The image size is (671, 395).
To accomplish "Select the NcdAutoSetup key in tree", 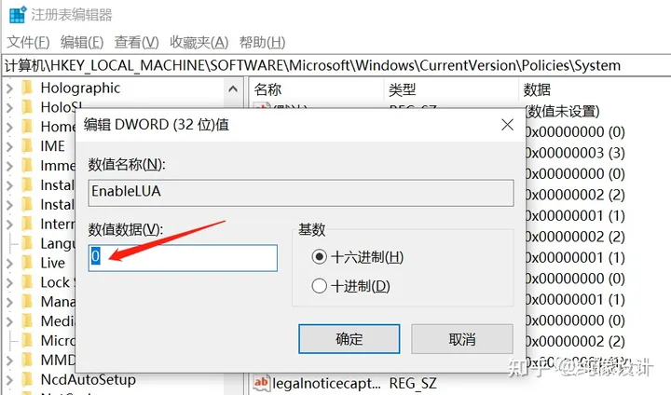I will pos(89,379).
